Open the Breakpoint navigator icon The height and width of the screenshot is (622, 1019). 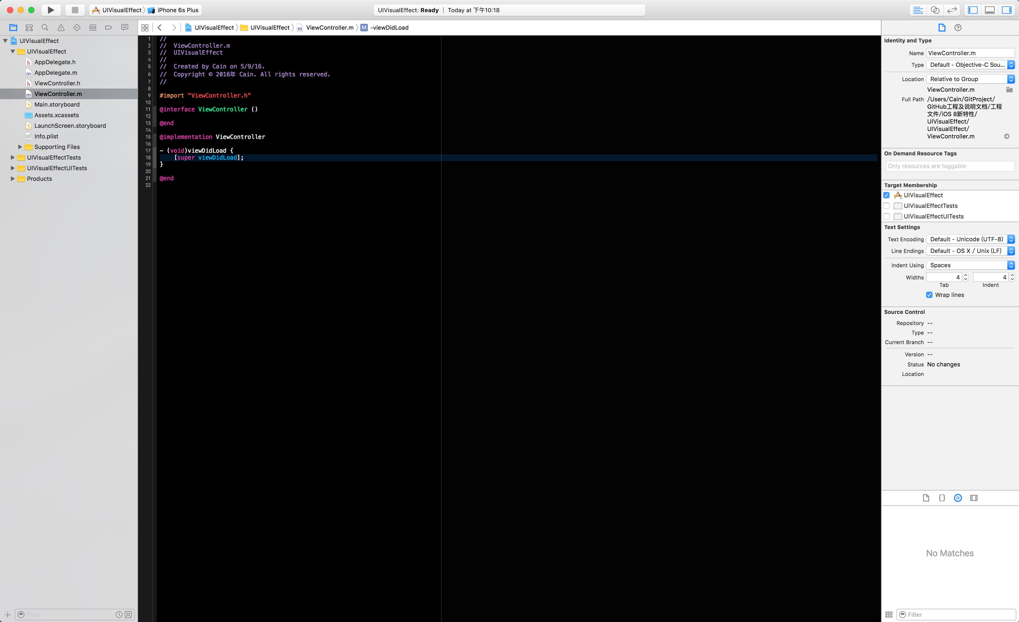[109, 28]
